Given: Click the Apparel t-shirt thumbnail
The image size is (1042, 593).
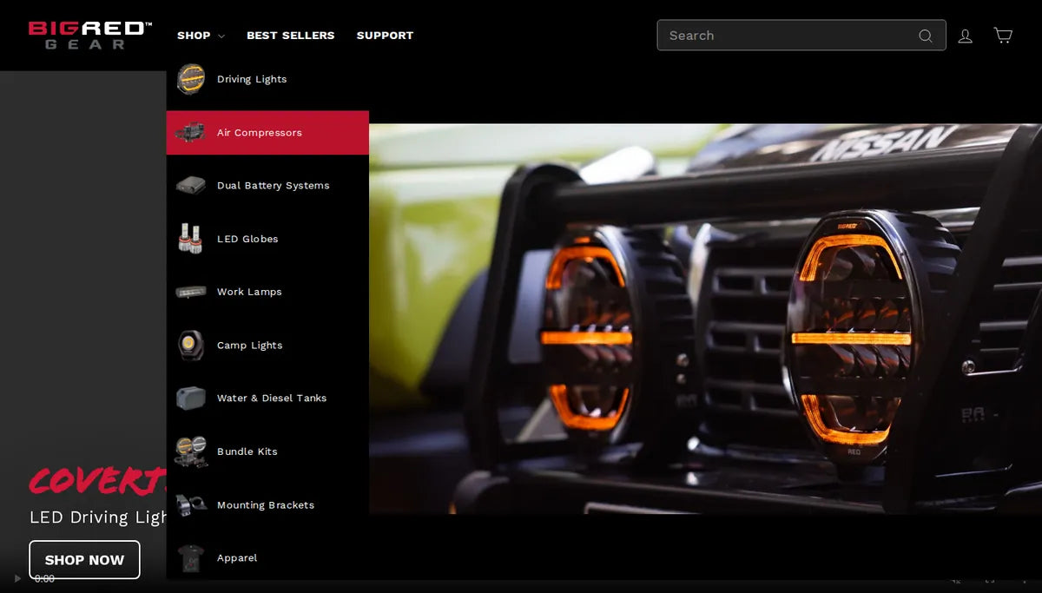Looking at the screenshot, I should point(191,558).
